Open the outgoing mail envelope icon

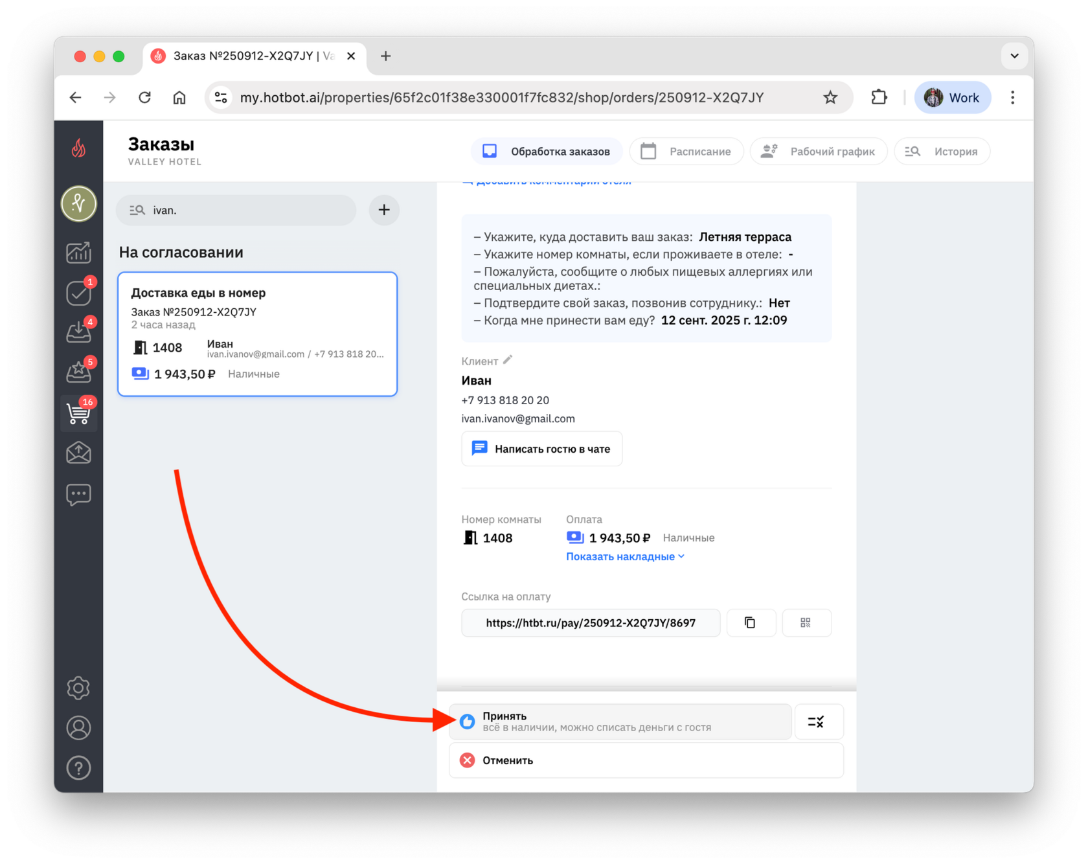coord(78,453)
